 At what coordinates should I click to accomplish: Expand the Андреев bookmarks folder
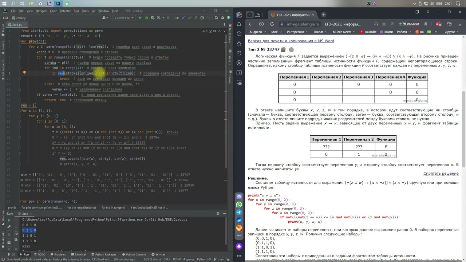click(257, 32)
